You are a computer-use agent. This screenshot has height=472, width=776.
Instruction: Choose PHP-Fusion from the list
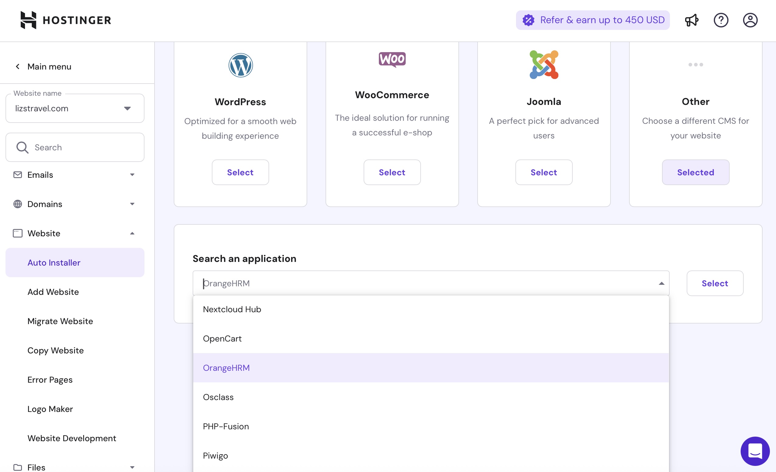coord(431,426)
